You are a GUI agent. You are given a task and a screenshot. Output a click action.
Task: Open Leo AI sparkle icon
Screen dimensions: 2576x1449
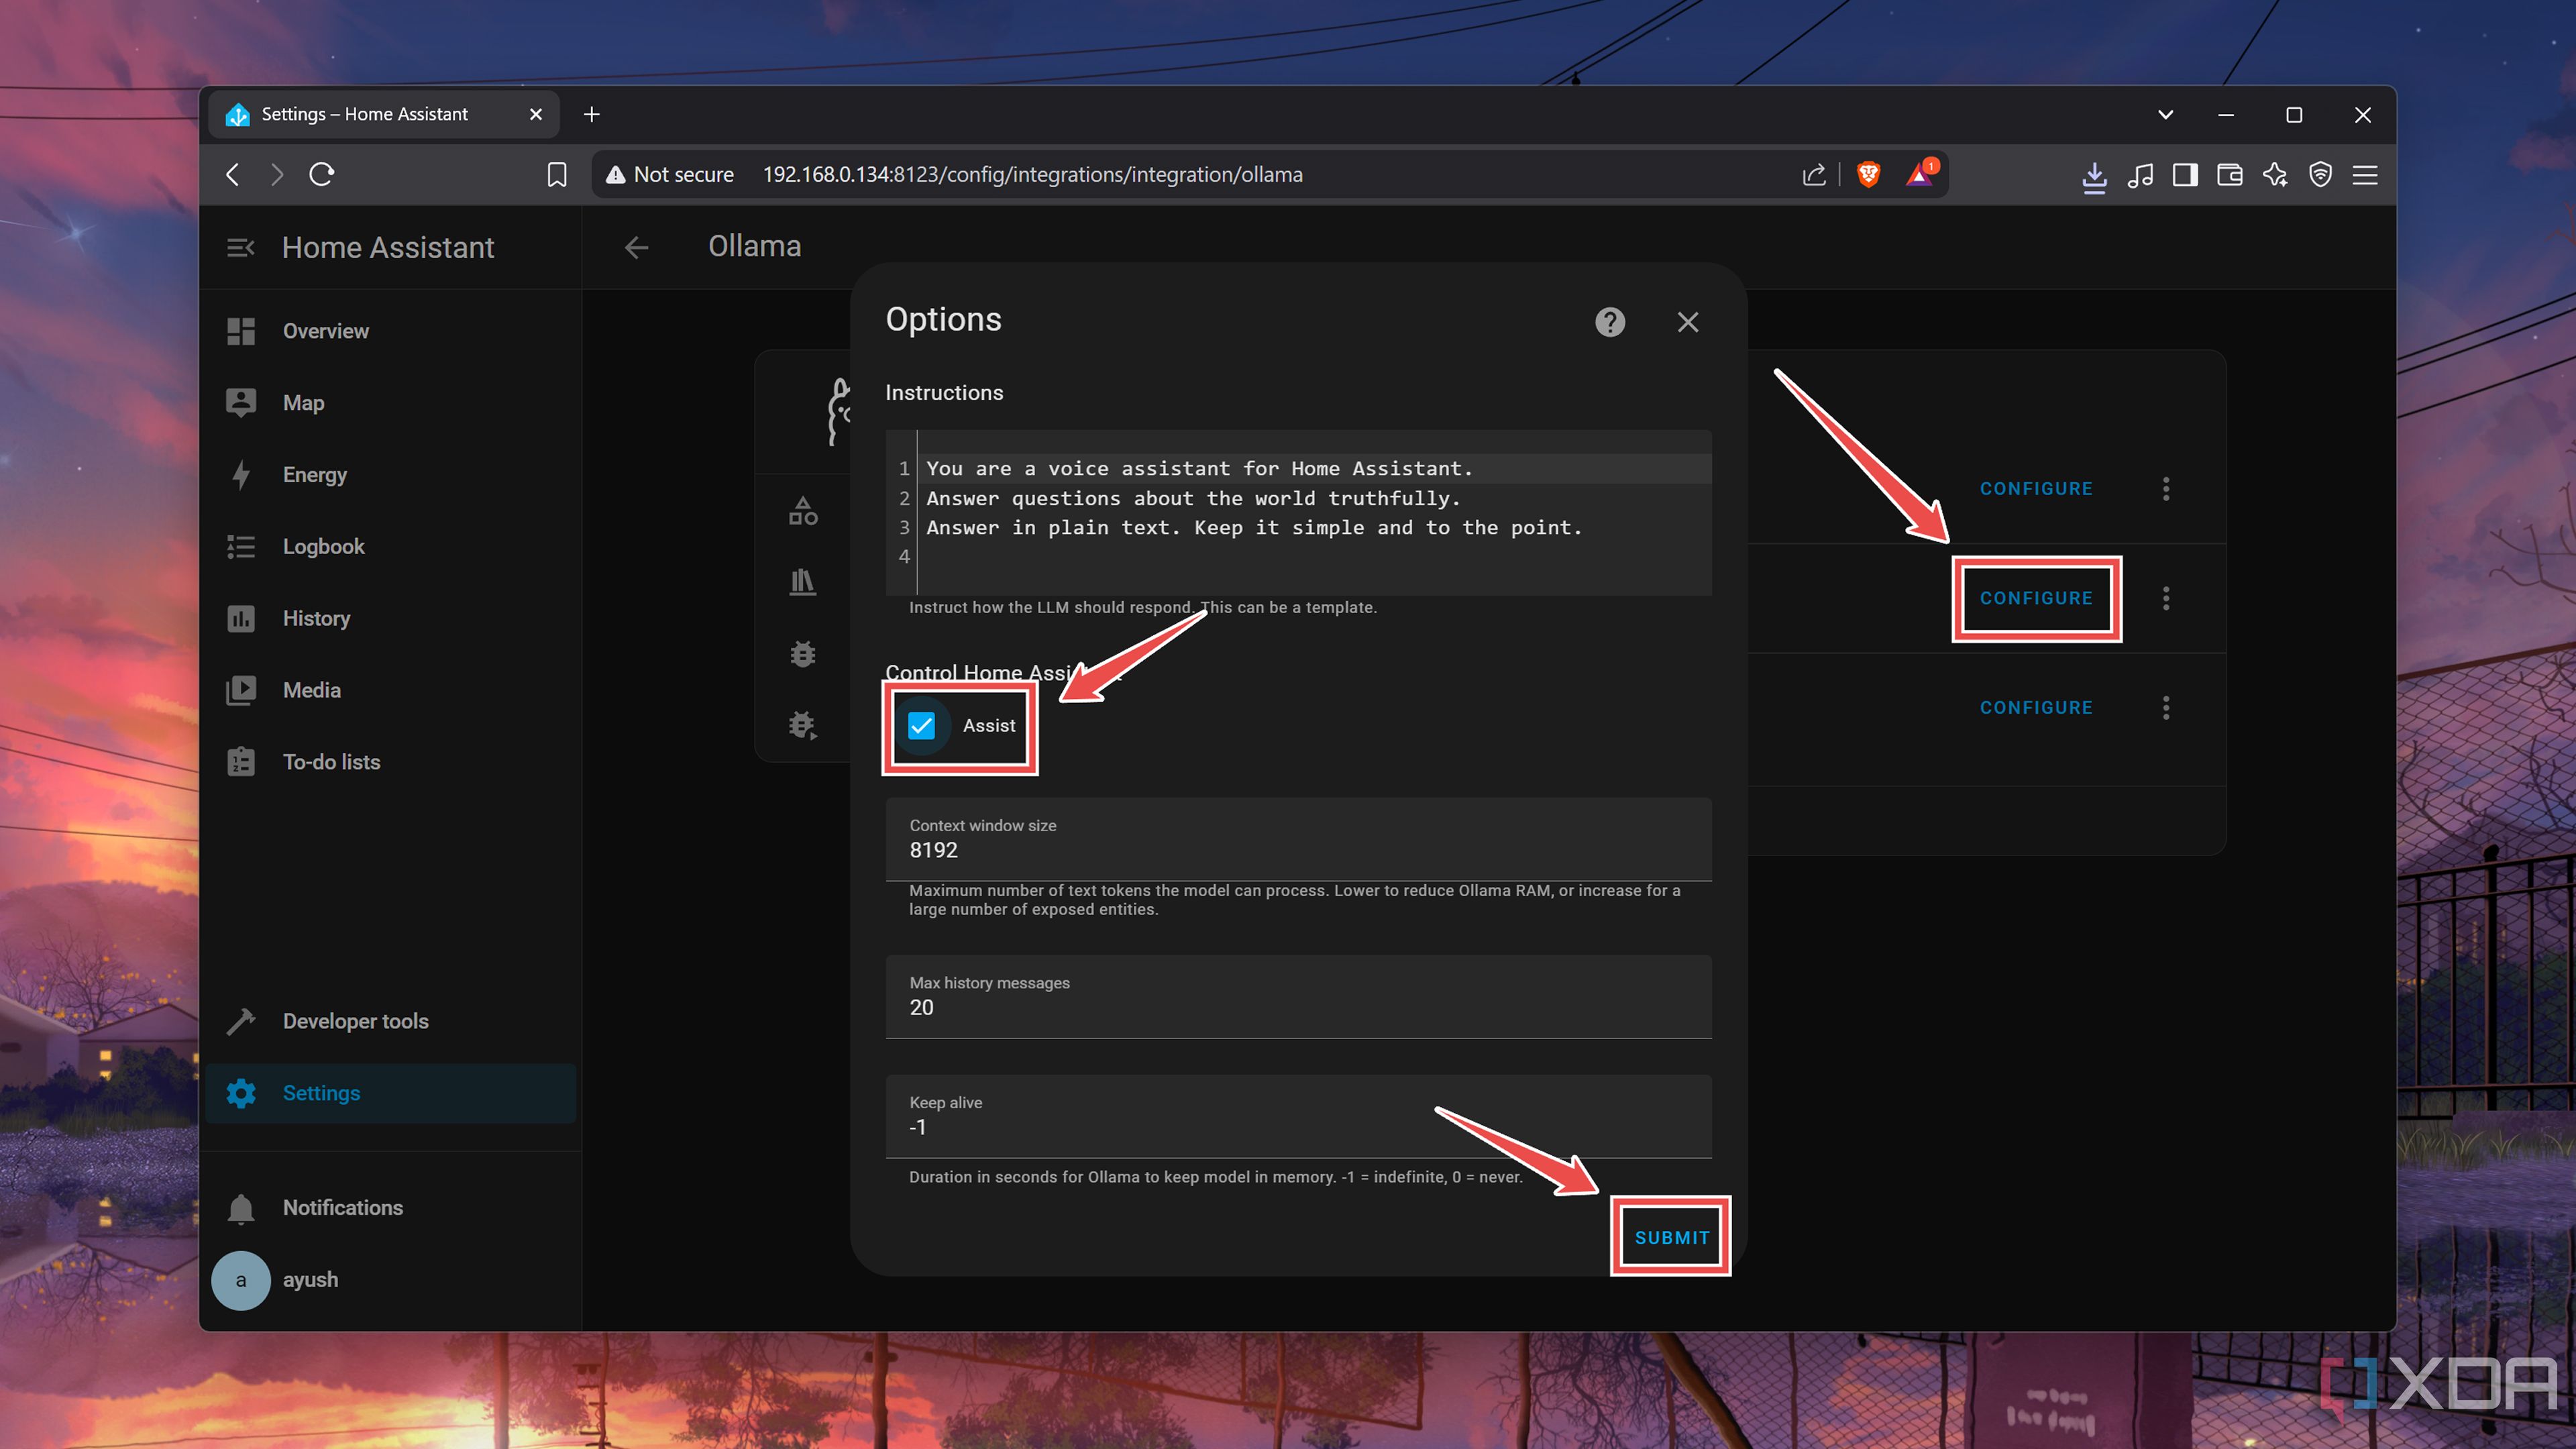point(2275,175)
